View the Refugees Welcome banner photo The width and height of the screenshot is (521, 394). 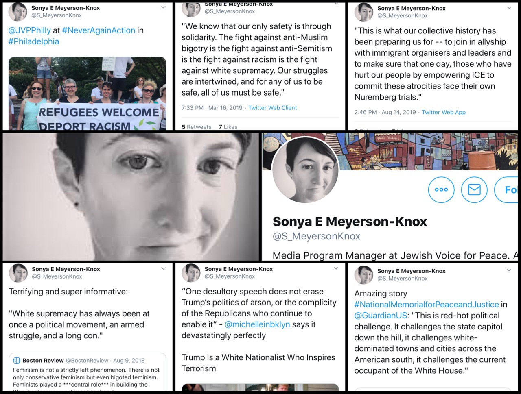[x=87, y=93]
